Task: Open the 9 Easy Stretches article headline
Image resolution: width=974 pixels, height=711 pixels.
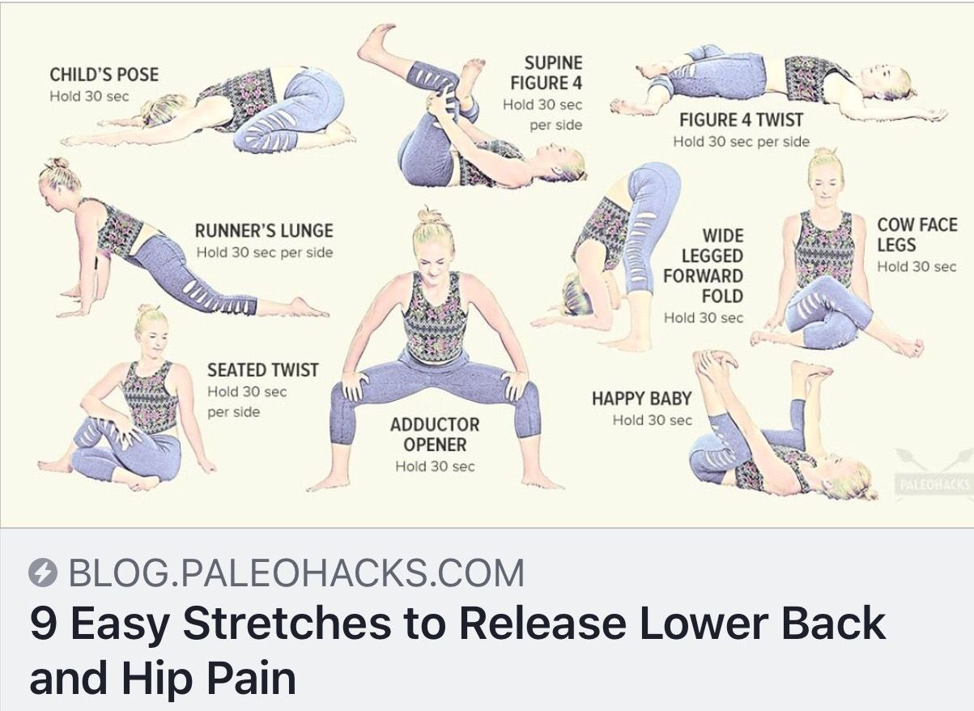Action: click(457, 650)
